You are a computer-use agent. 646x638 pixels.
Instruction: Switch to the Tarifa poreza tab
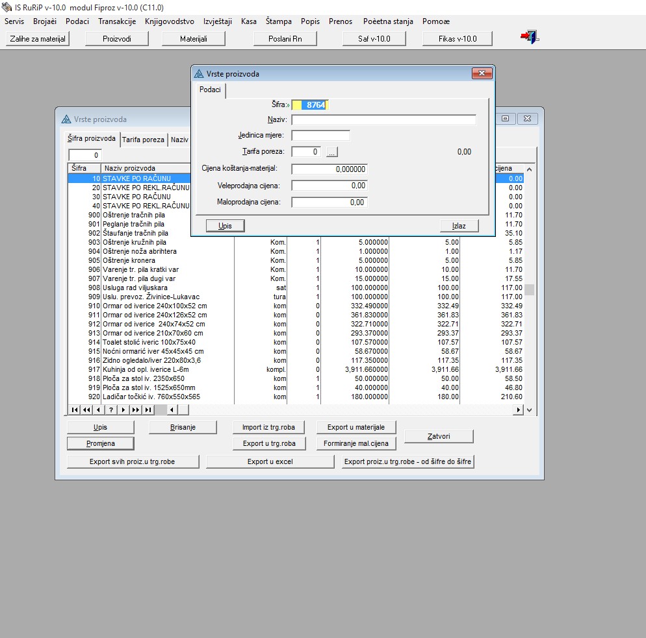[143, 140]
